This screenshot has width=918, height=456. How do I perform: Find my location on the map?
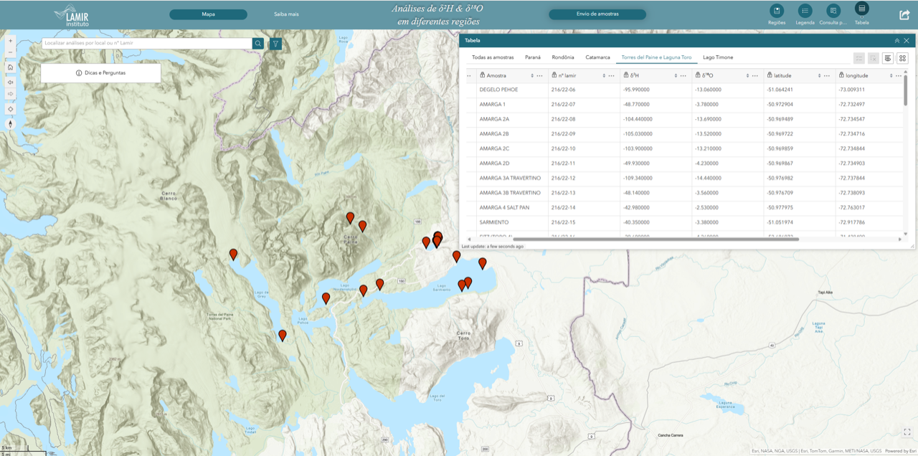(11, 109)
